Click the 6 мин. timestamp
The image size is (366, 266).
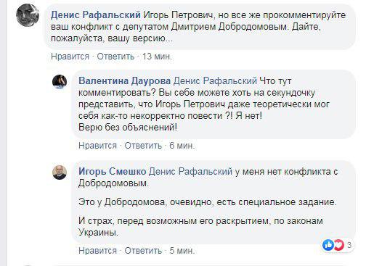pos(182,146)
